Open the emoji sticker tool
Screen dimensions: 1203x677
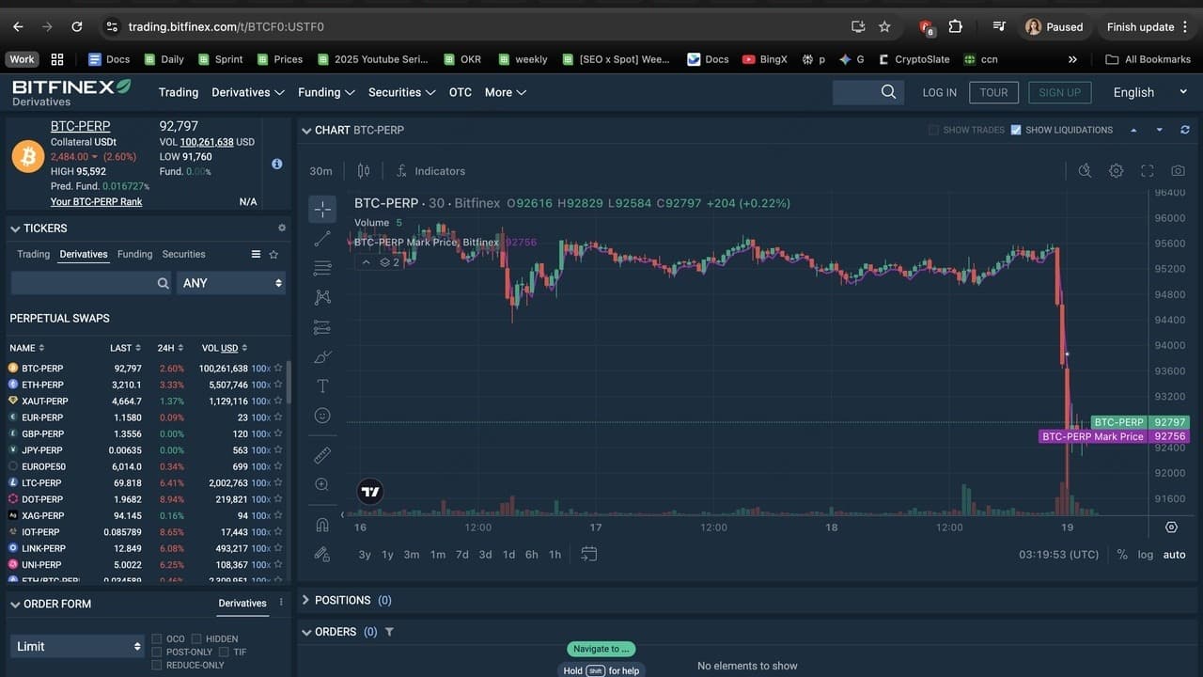coord(322,415)
